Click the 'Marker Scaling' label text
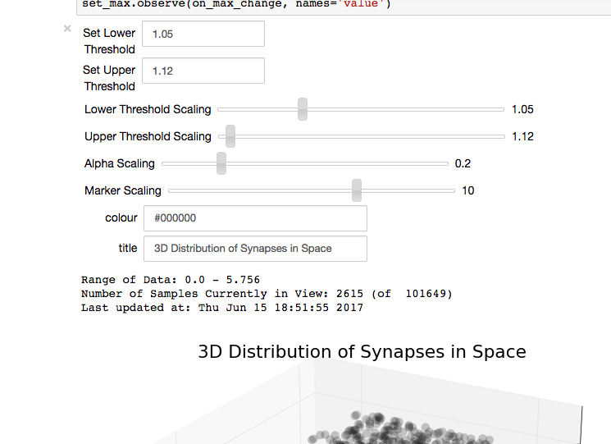Image resolution: width=611 pixels, height=444 pixels. click(x=123, y=190)
